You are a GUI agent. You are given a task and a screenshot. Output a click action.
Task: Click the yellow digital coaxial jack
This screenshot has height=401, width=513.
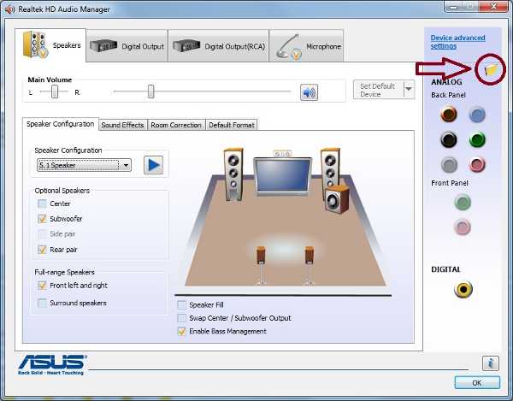coord(463,289)
